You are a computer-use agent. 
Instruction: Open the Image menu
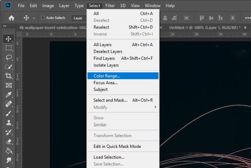(x=48, y=6)
